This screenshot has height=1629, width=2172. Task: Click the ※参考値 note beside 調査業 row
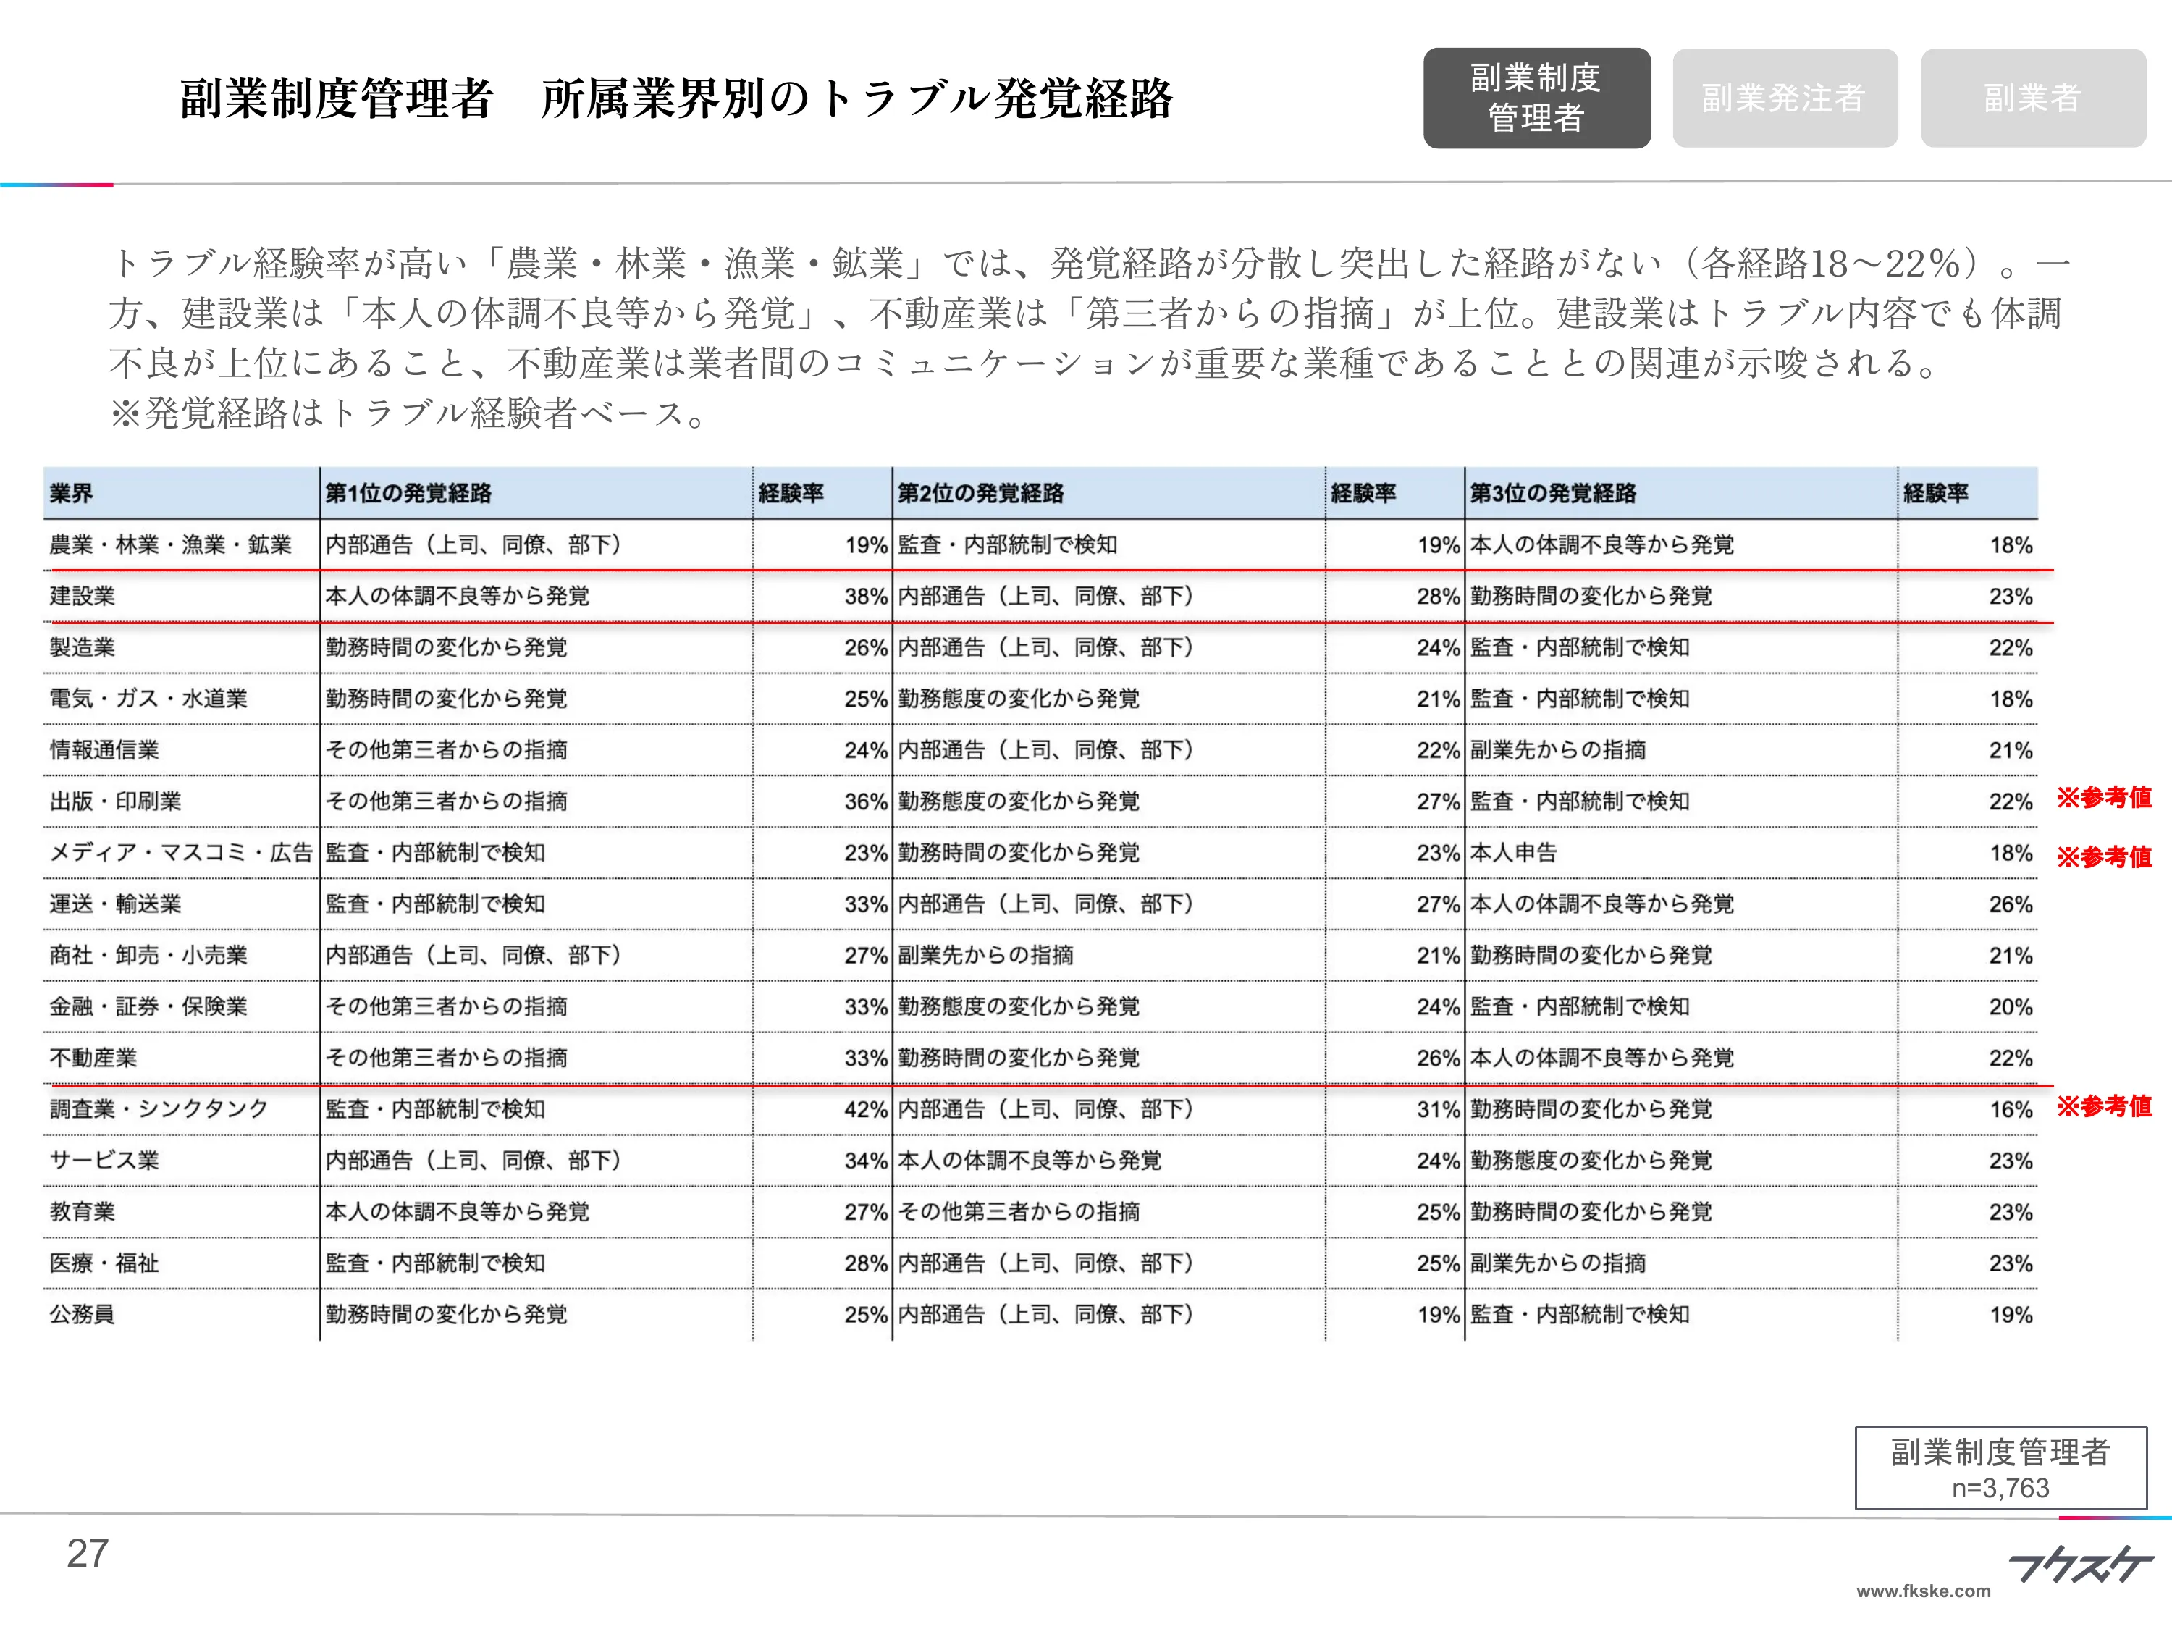pyautogui.click(x=2104, y=1106)
